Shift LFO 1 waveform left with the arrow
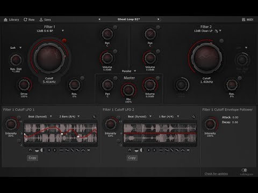The width and height of the screenshot is (258, 193). (x=49, y=150)
